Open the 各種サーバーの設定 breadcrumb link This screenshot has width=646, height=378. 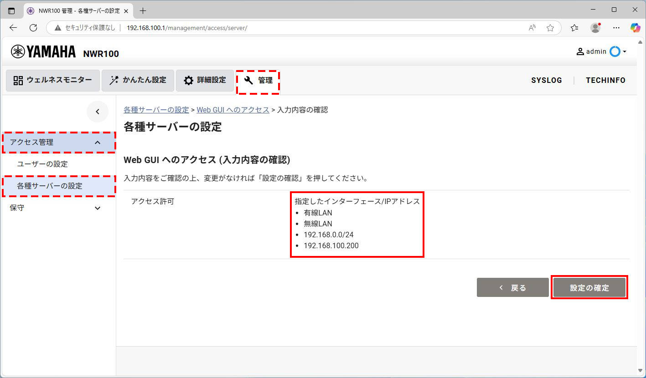(x=155, y=110)
